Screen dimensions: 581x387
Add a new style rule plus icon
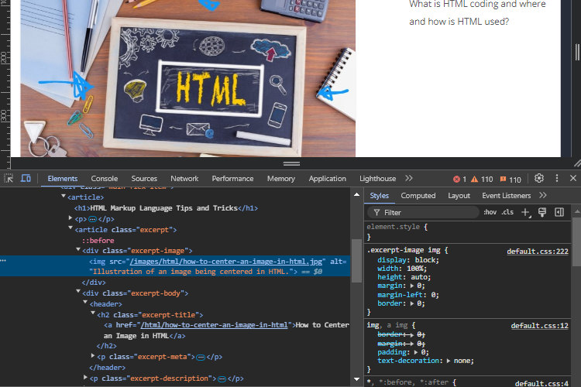tap(526, 213)
